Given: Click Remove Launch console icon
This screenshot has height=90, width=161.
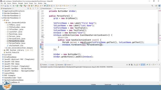Looking at the screenshot, I should [x=129, y=64].
